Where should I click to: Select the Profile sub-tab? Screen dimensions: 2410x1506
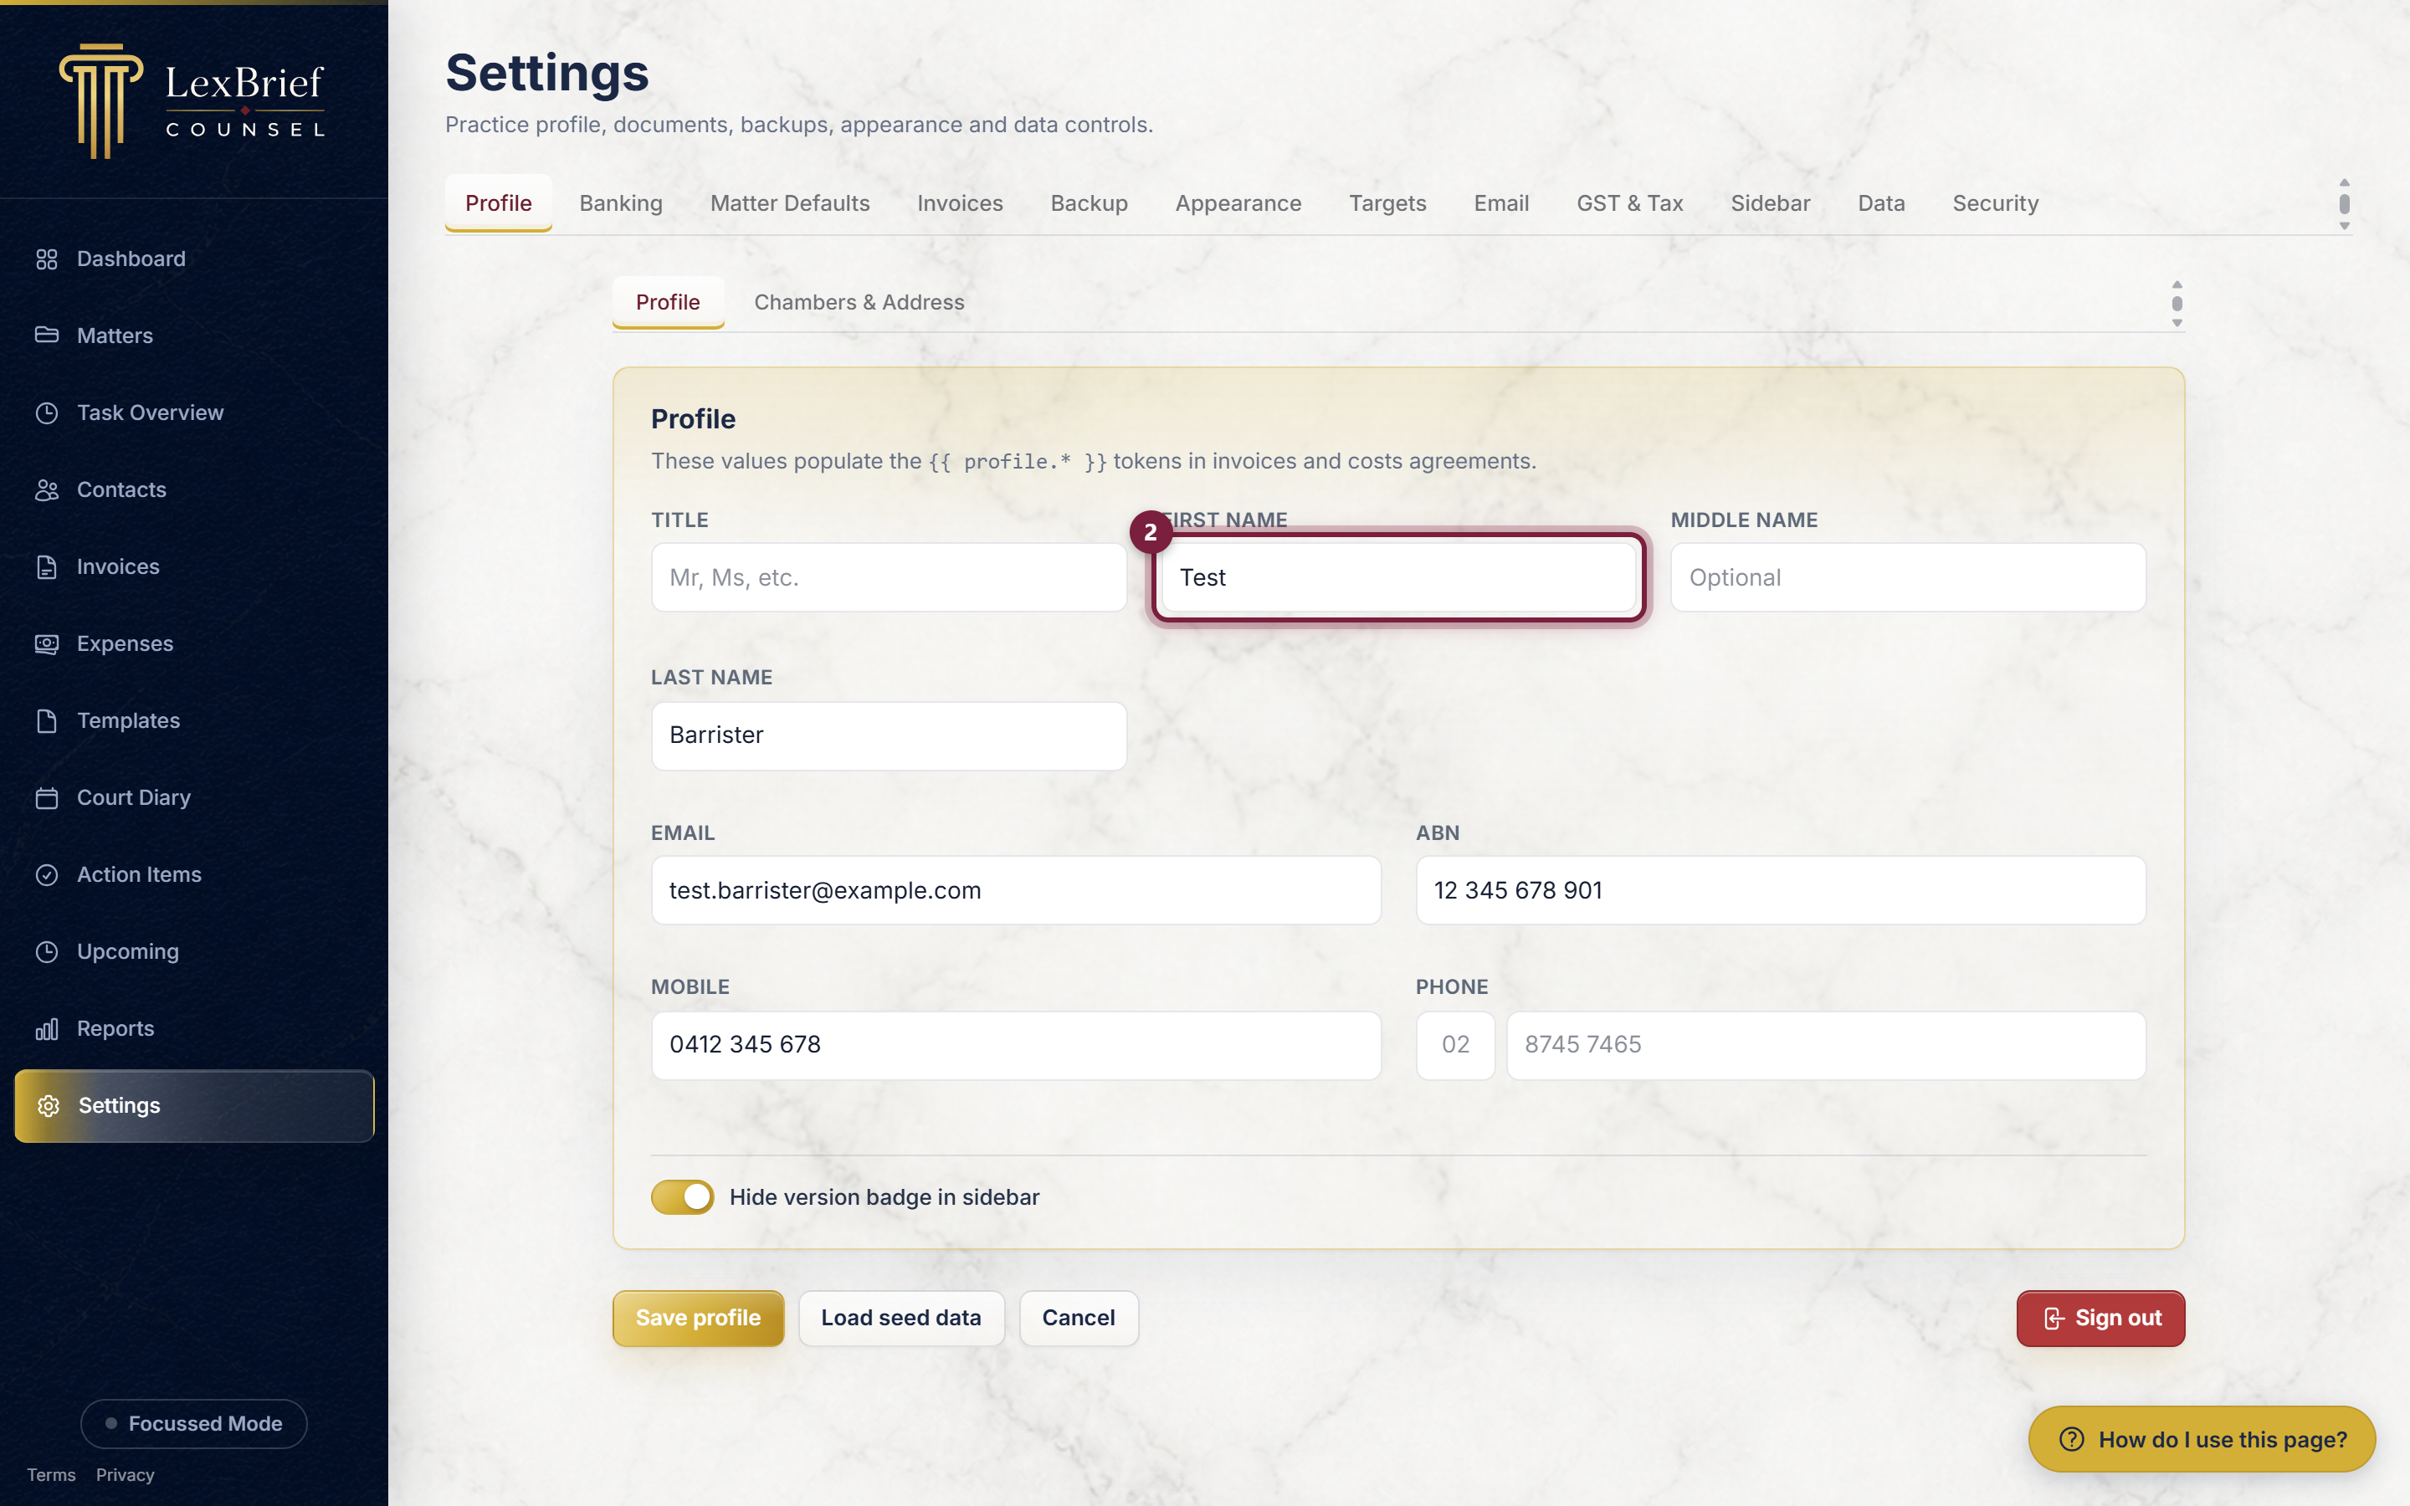(667, 302)
